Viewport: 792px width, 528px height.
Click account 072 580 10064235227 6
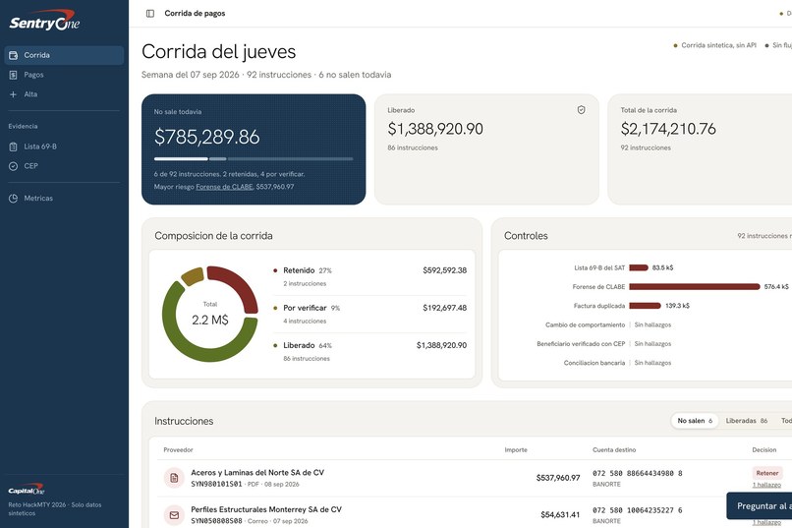point(638,510)
